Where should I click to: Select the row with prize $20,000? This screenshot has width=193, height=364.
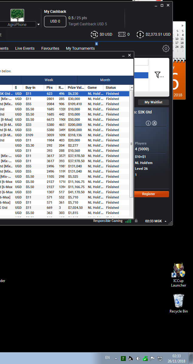click(64, 140)
